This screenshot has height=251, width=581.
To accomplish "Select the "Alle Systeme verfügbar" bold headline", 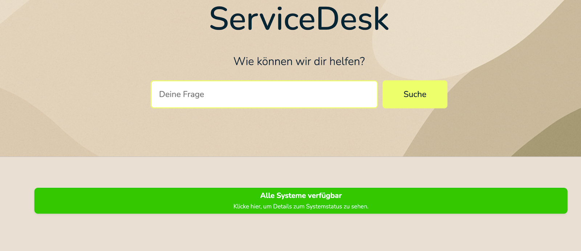I will [301, 196].
